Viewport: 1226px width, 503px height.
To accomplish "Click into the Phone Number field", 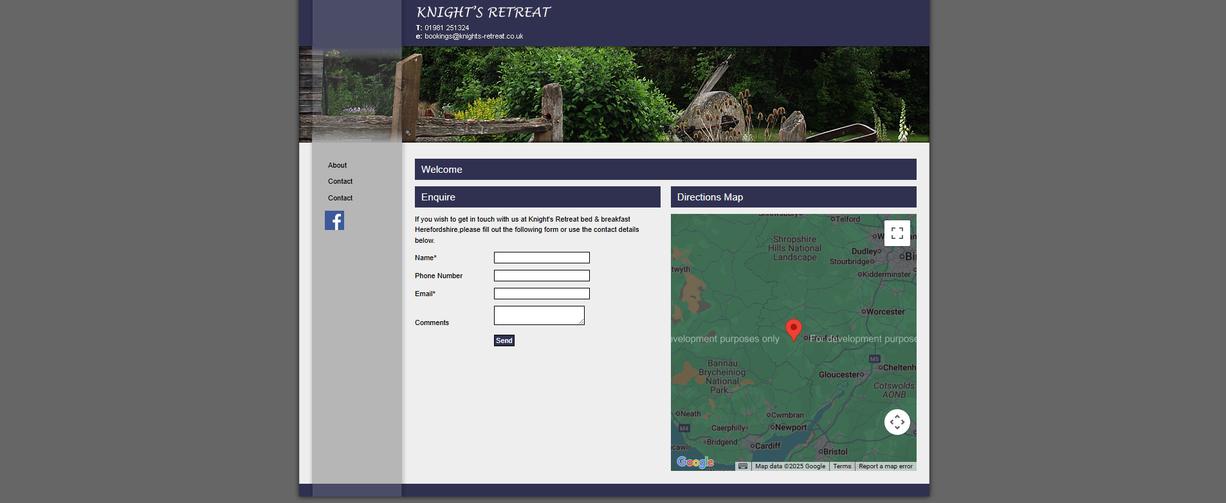I will point(542,276).
